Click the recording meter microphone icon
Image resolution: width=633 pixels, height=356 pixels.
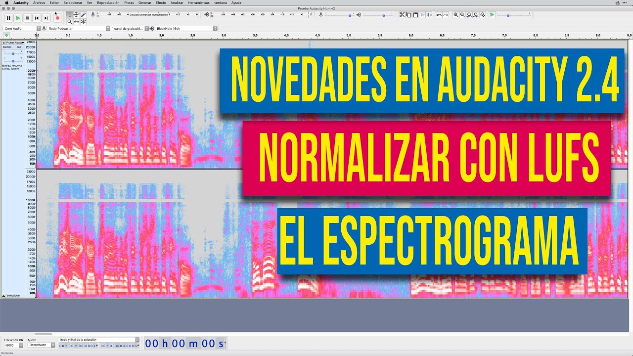pos(93,15)
